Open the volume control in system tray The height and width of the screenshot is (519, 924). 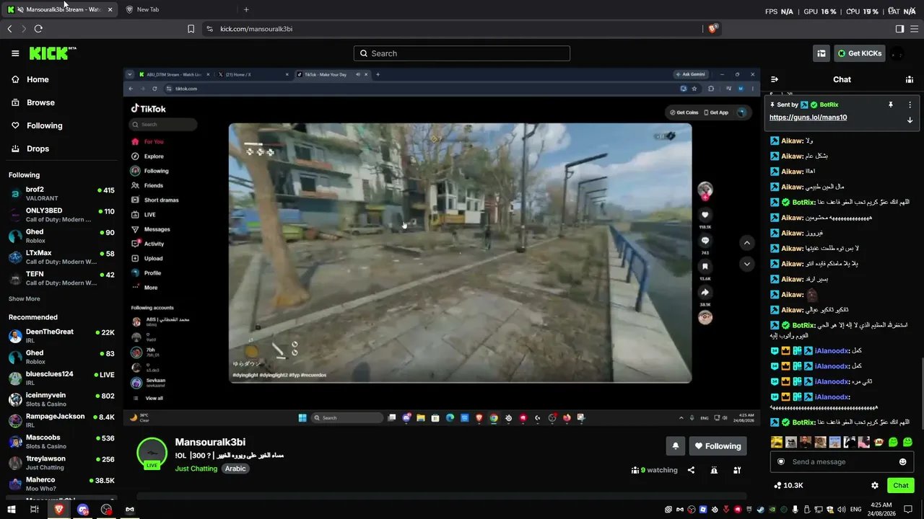tap(842, 510)
